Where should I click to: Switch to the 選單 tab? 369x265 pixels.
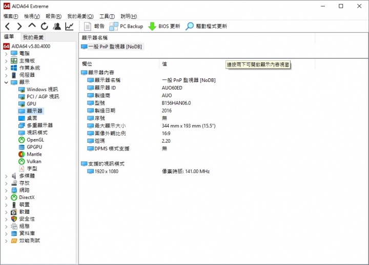point(9,37)
